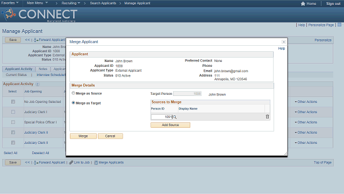Click the Add Source button
Screen dimensions: 344x194
(170, 125)
